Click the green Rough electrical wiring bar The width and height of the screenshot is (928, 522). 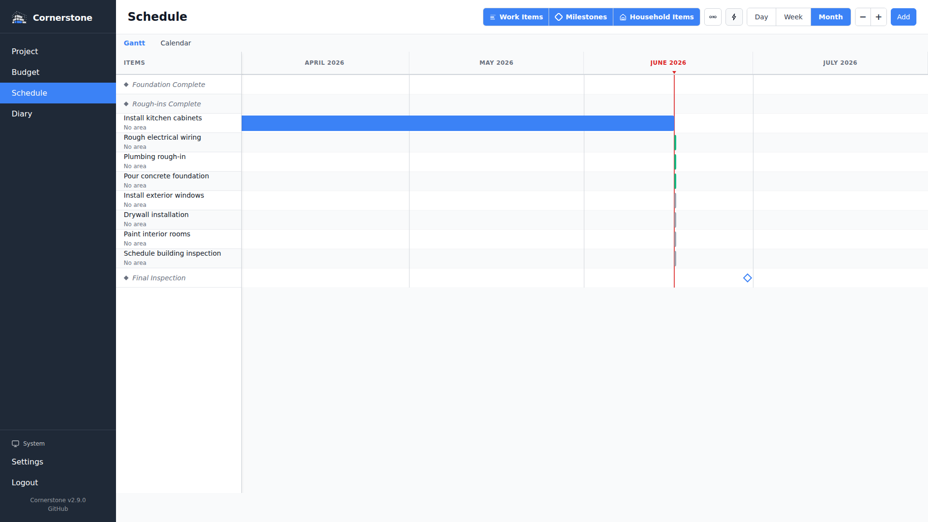[x=675, y=143]
